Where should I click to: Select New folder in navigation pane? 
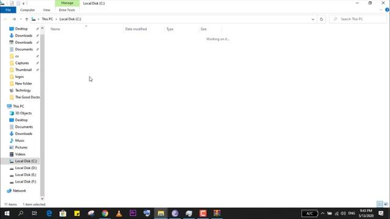[23, 83]
